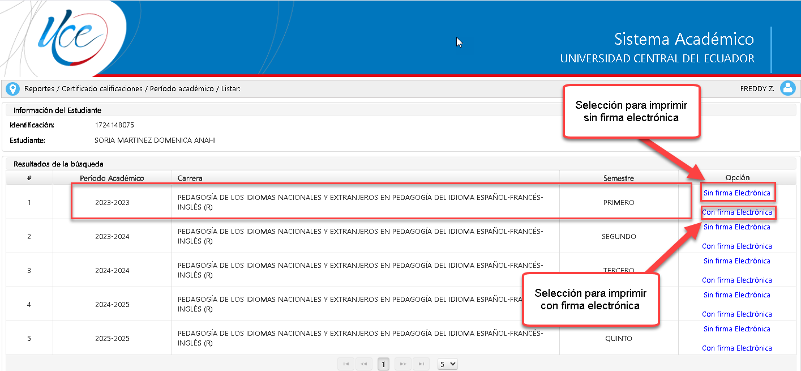The height and width of the screenshot is (371, 801).
Task: Select the 2024-2025 period cell
Action: pos(112,304)
